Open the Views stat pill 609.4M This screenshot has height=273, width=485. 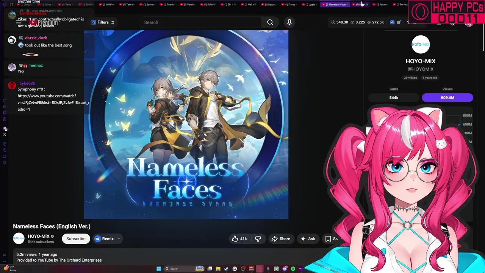pyautogui.click(x=447, y=97)
